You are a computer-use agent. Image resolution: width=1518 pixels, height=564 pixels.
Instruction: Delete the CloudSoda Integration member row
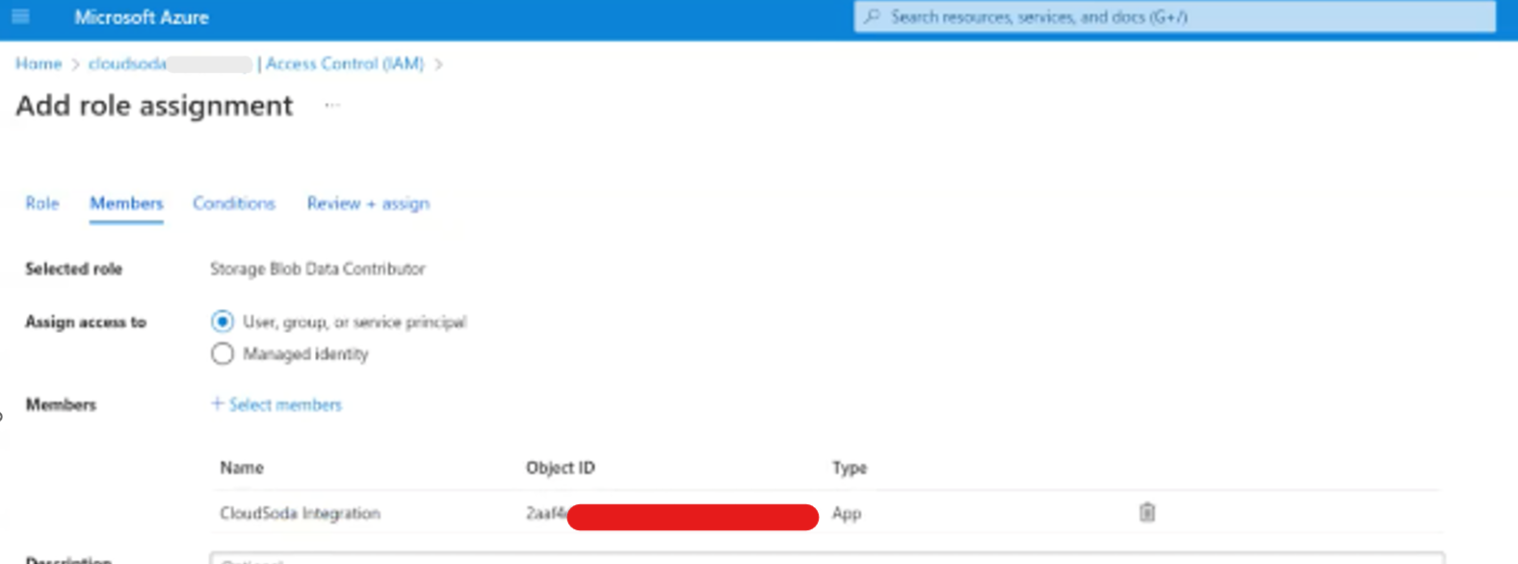click(x=1146, y=512)
